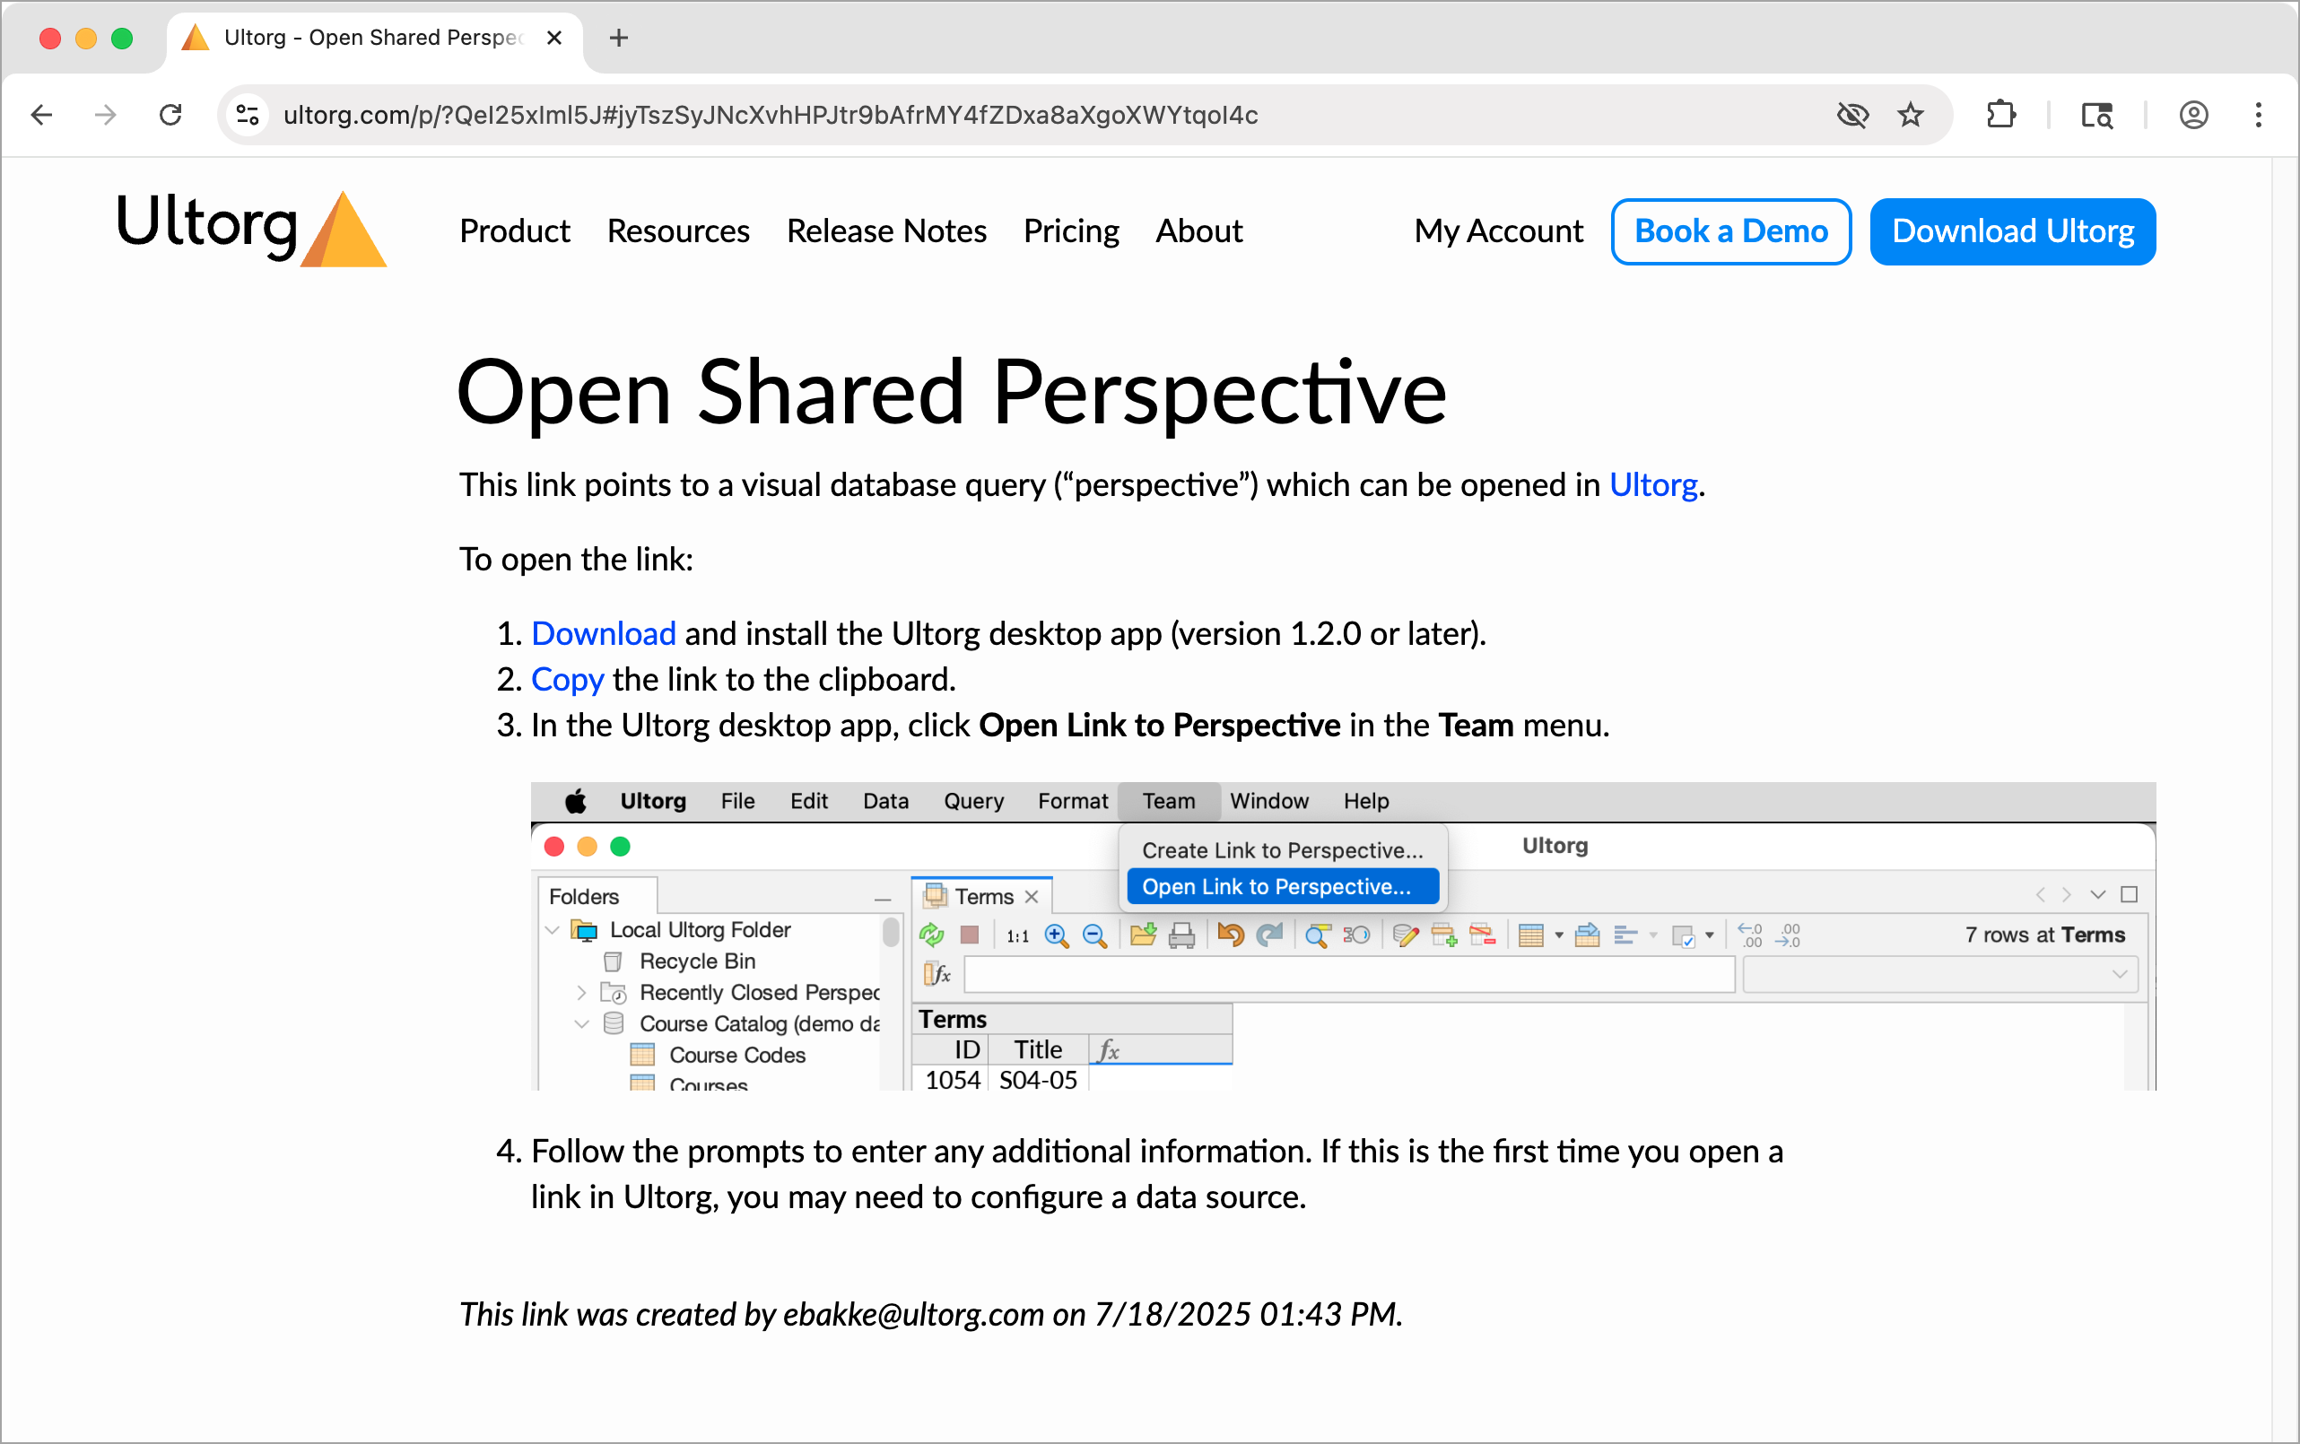
Task: Click the Folders panel vertical scrollbar
Action: (891, 931)
